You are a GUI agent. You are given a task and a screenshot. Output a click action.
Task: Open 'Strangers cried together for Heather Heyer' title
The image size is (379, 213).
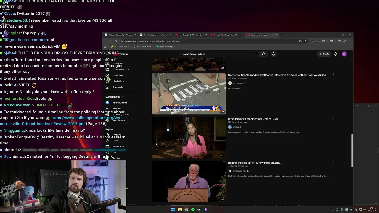pyautogui.click(x=253, y=119)
